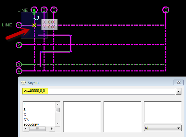Click into the xy=40000,0,0 key-in field
The image size is (186, 137).
(x=99, y=91)
